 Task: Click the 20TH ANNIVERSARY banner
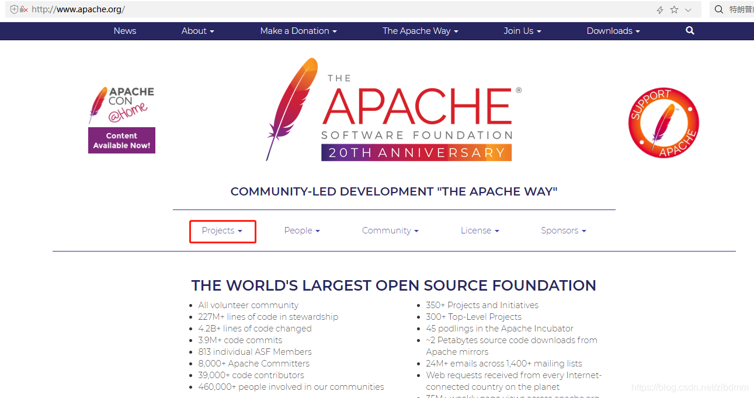416,152
